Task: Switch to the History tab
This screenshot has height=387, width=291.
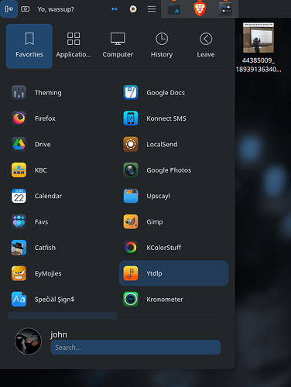Action: point(162,46)
